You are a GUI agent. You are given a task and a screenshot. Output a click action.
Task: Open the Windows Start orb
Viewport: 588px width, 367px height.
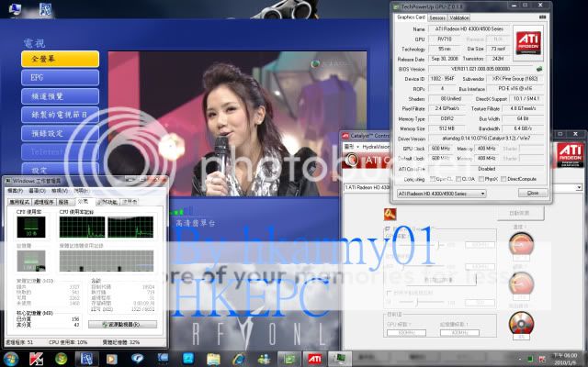tap(11, 359)
